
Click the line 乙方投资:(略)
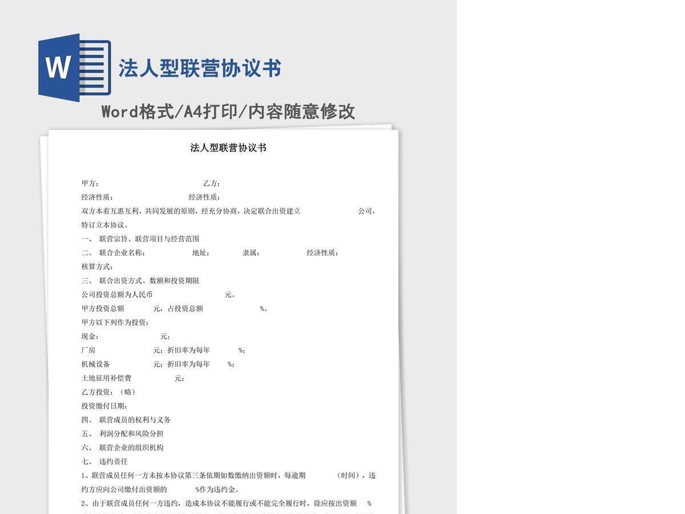click(x=109, y=392)
